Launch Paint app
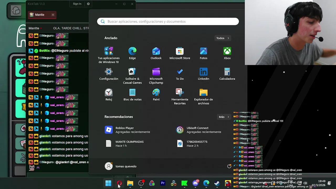The height and width of the screenshot is (189, 336). (x=156, y=95)
